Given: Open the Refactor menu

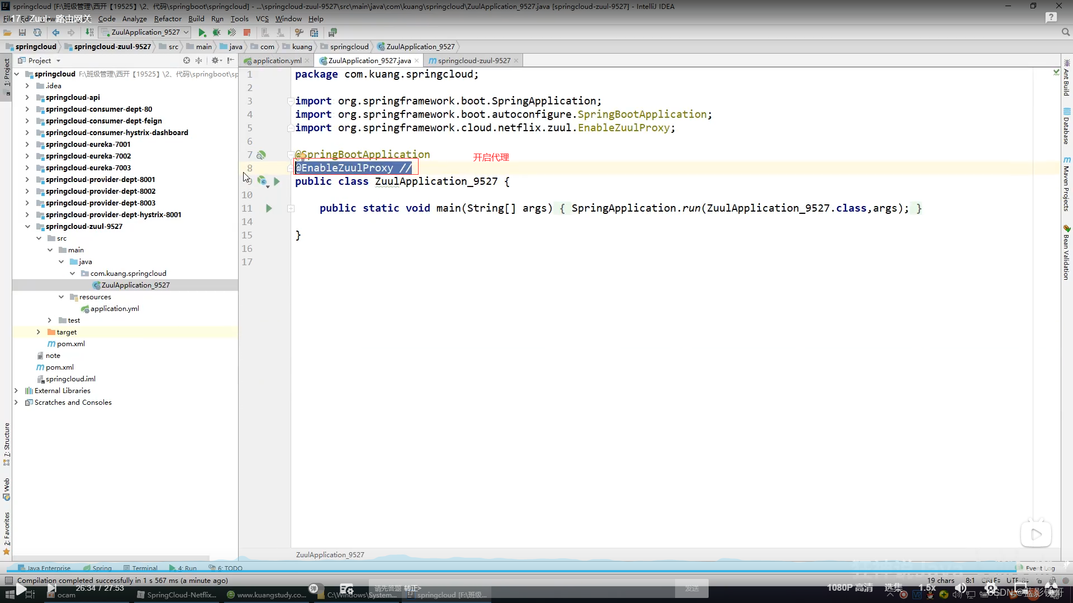Looking at the screenshot, I should pyautogui.click(x=168, y=18).
